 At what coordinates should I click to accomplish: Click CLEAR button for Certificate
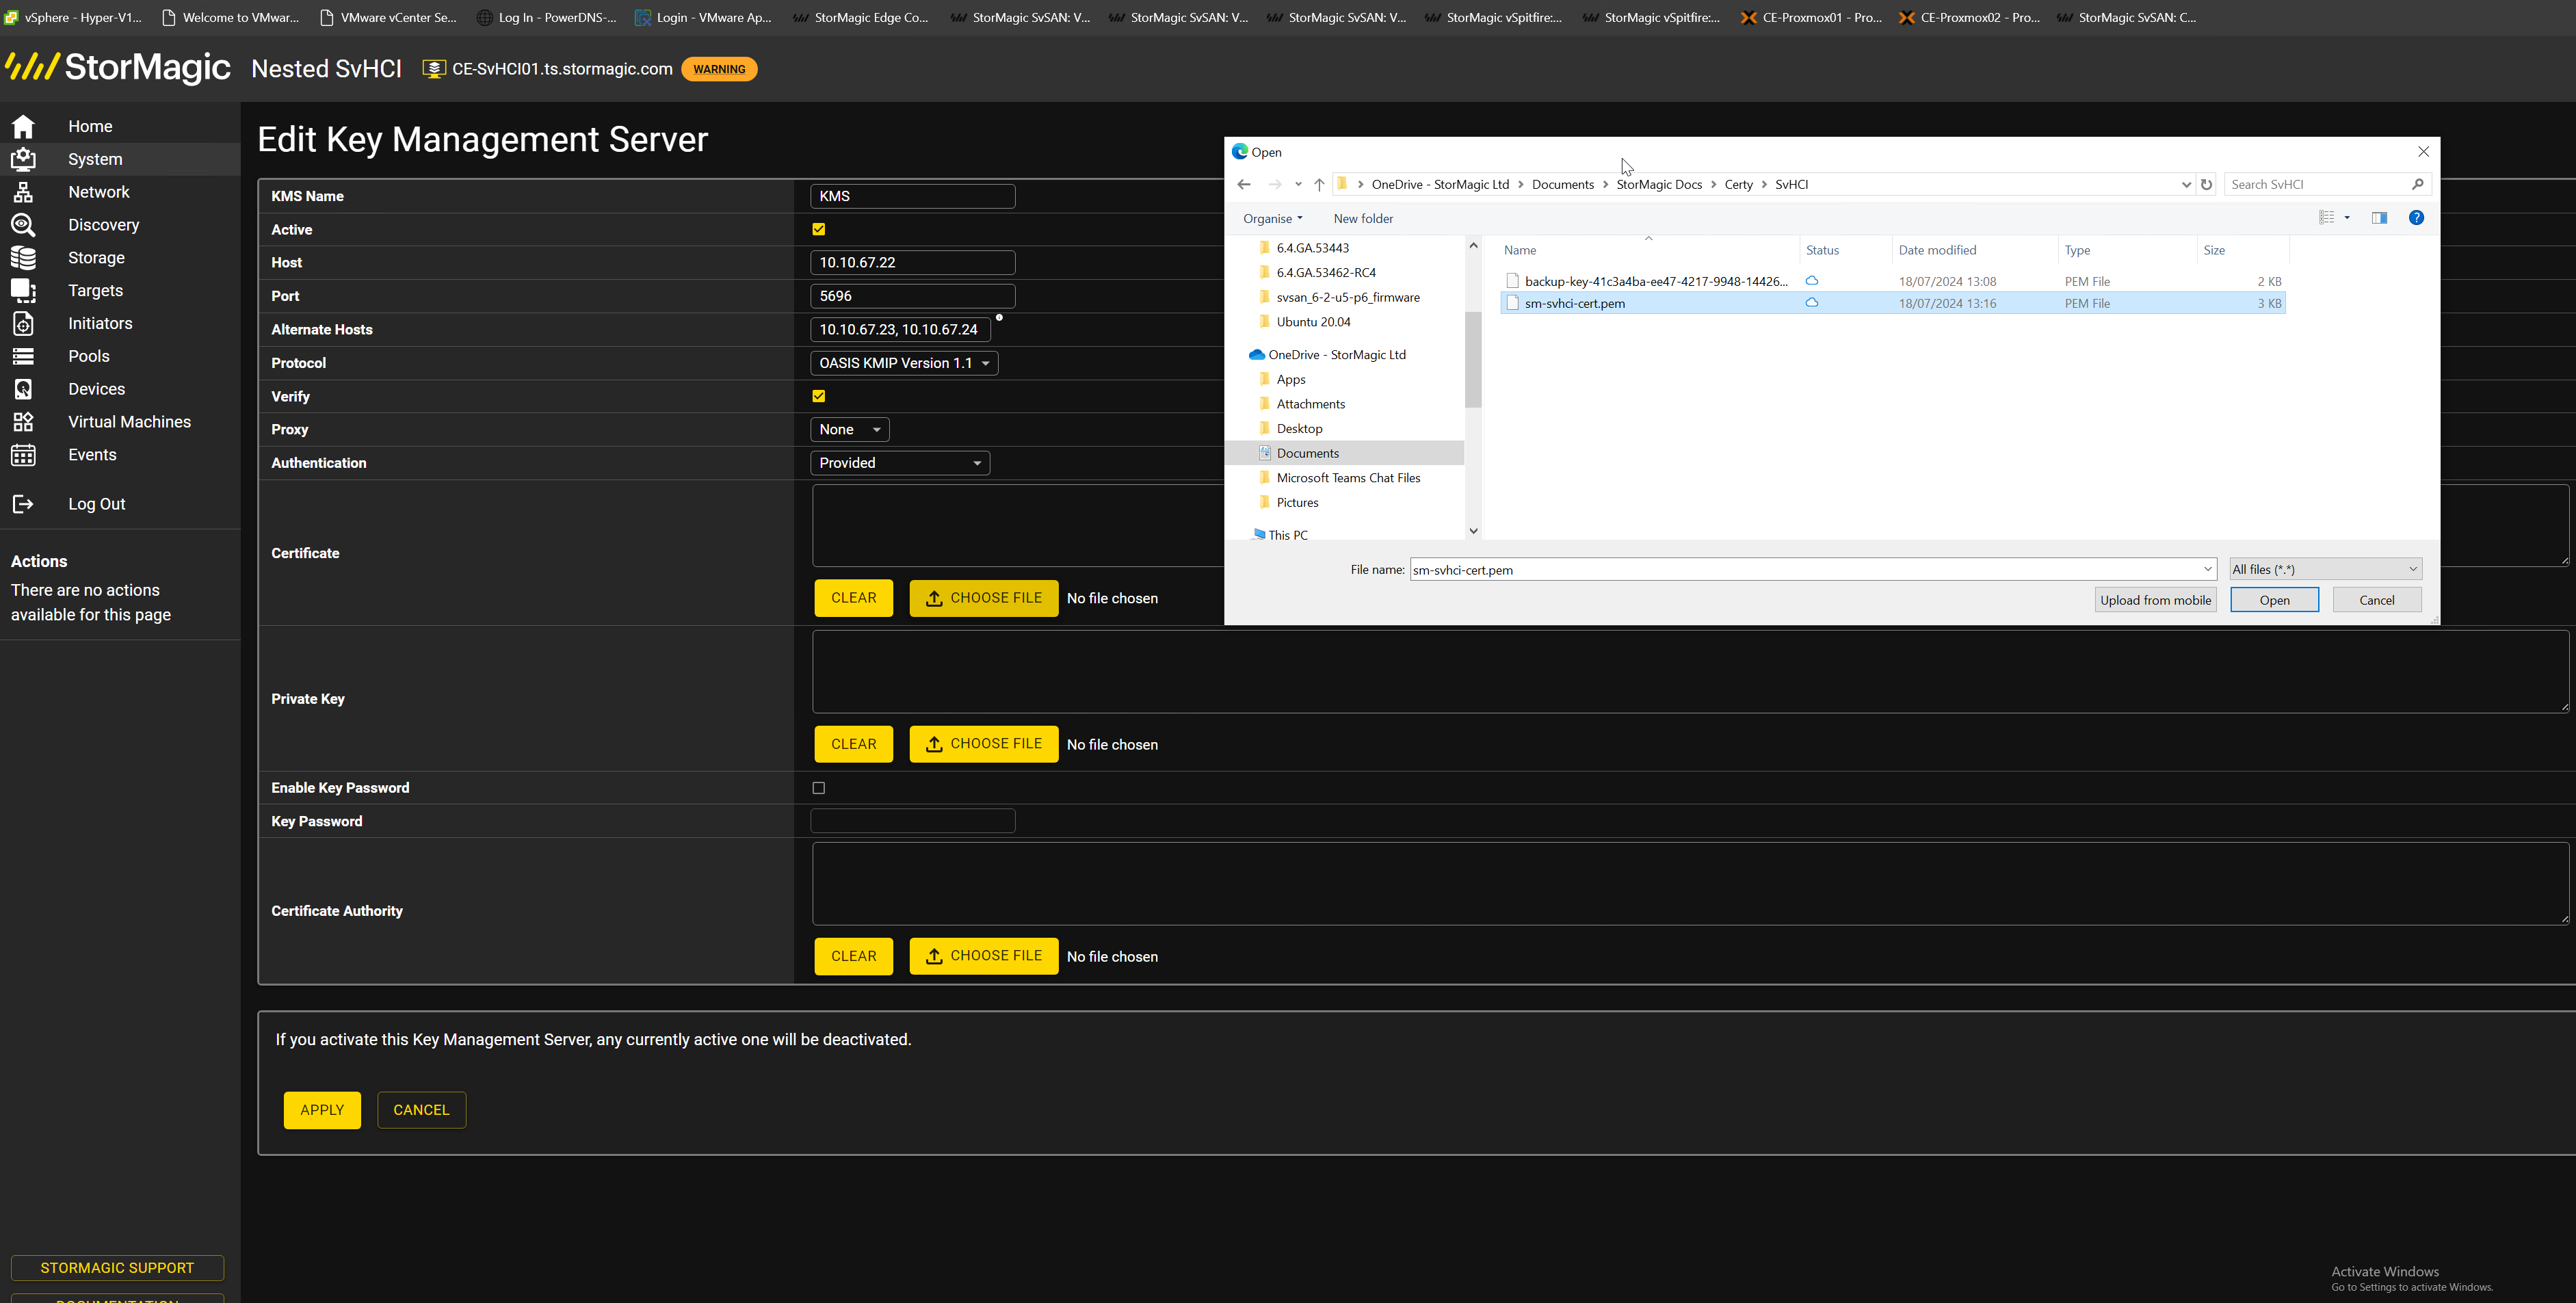point(854,598)
